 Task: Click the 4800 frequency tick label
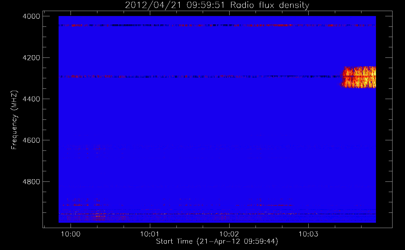click(x=31, y=182)
